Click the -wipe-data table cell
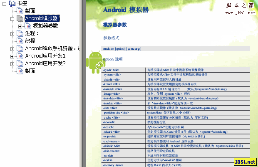 [x=124, y=136]
